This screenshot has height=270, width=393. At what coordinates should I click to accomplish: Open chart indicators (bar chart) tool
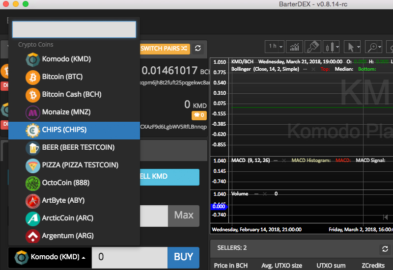pos(294,46)
